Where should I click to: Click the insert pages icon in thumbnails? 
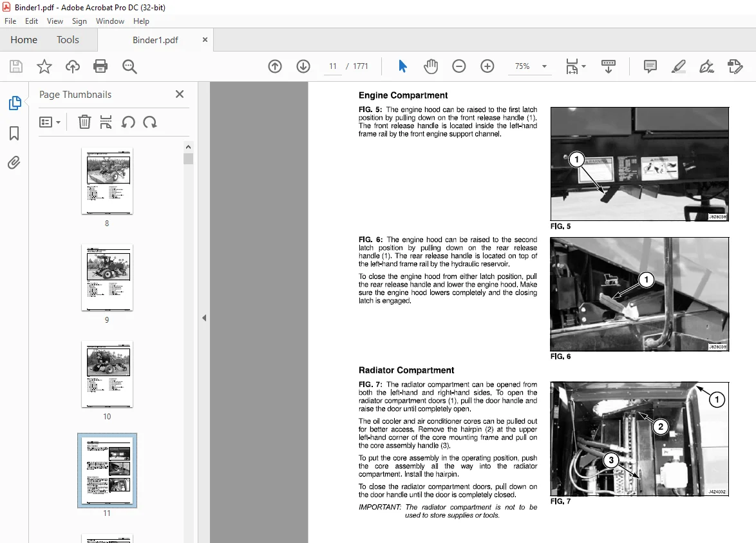106,122
